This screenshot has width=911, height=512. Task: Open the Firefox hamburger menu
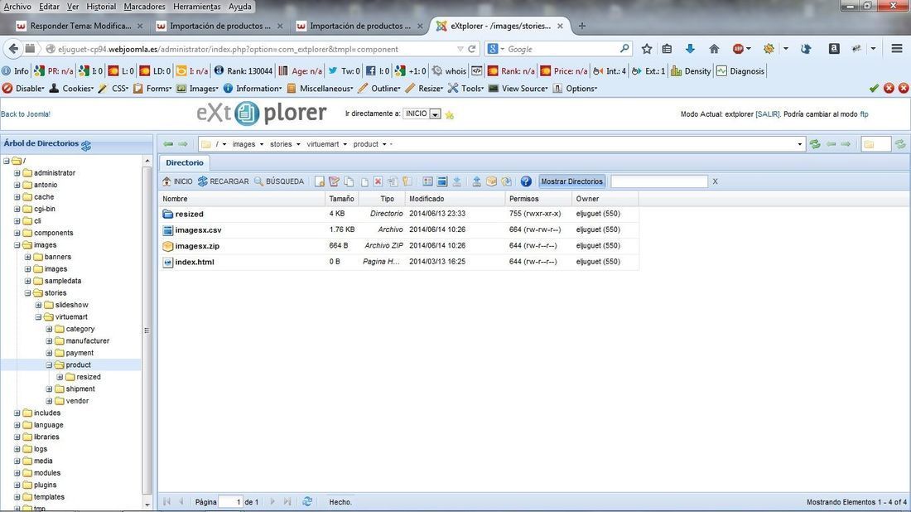[x=897, y=49]
